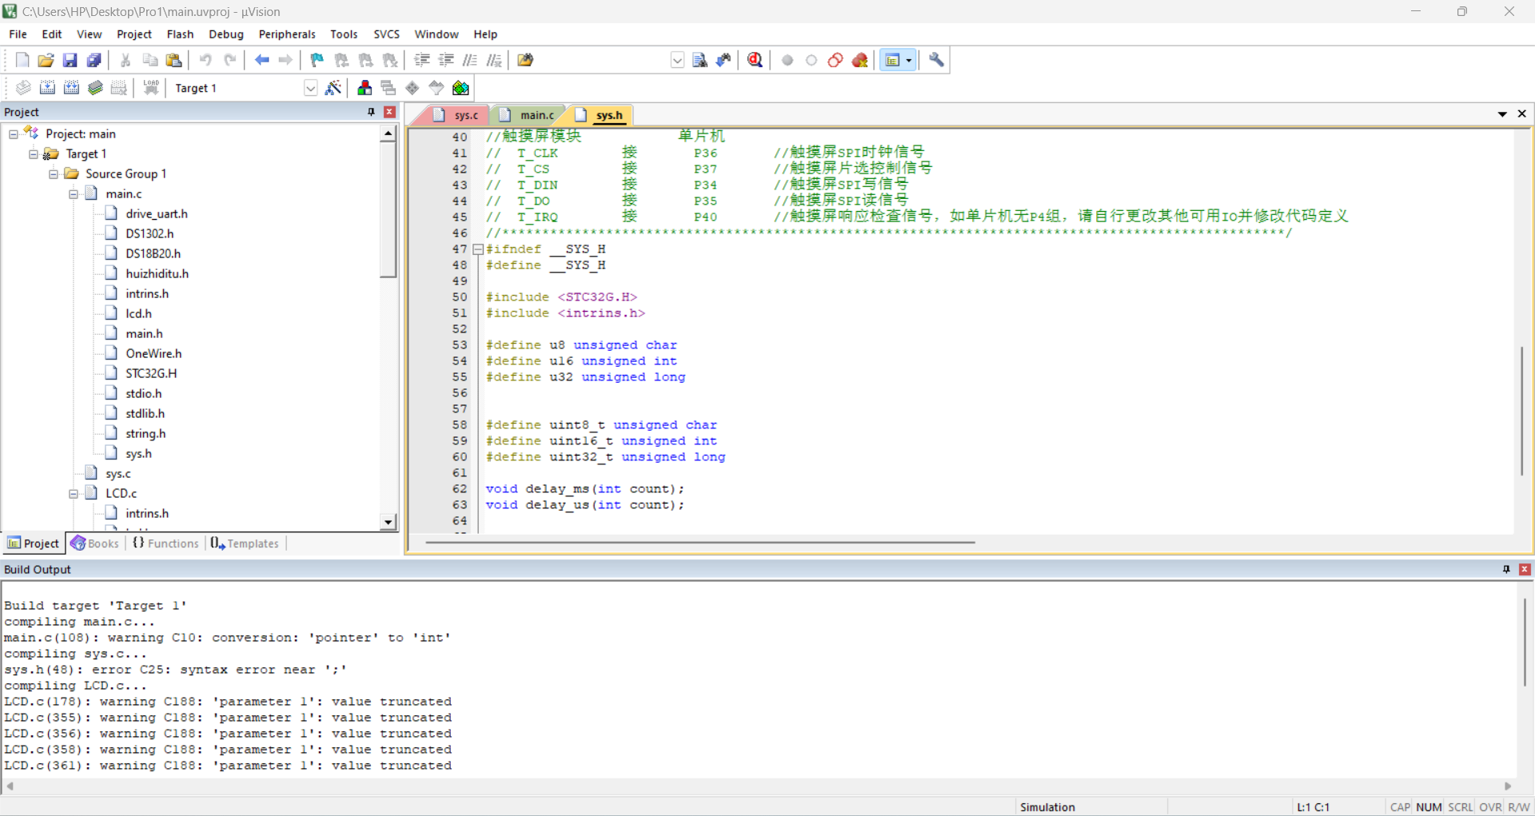The width and height of the screenshot is (1535, 816).
Task: Switch to Functions panel tab
Action: tap(165, 543)
